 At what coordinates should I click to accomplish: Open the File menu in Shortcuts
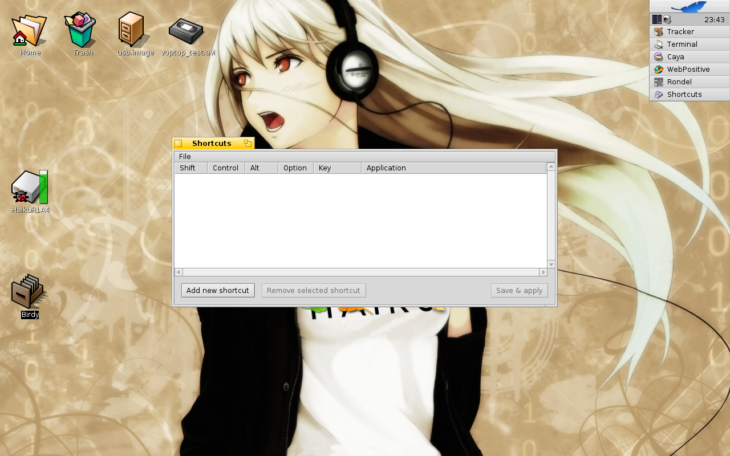(185, 157)
